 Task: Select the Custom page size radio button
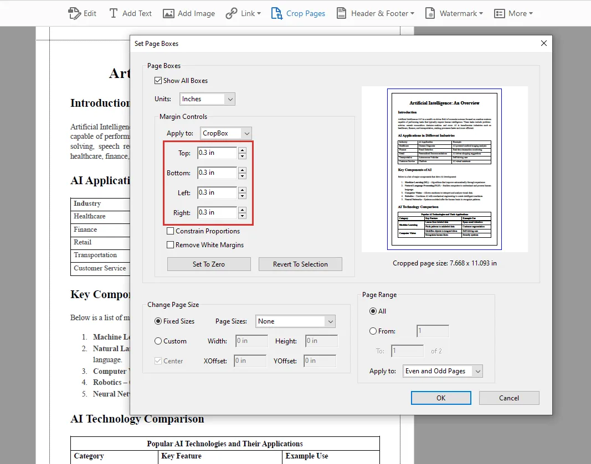click(158, 341)
